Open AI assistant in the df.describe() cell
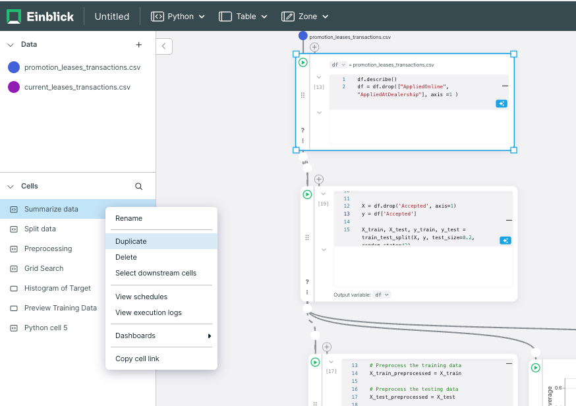This screenshot has height=406, width=576. [x=502, y=103]
